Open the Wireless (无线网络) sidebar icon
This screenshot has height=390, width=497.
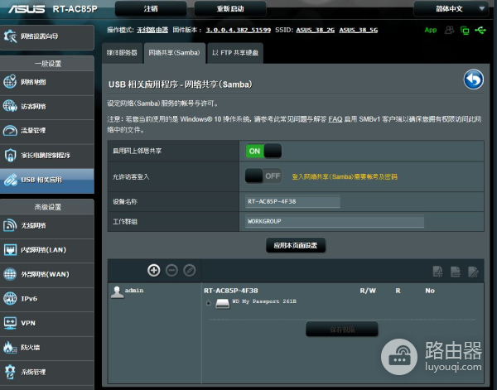pyautogui.click(x=10, y=225)
